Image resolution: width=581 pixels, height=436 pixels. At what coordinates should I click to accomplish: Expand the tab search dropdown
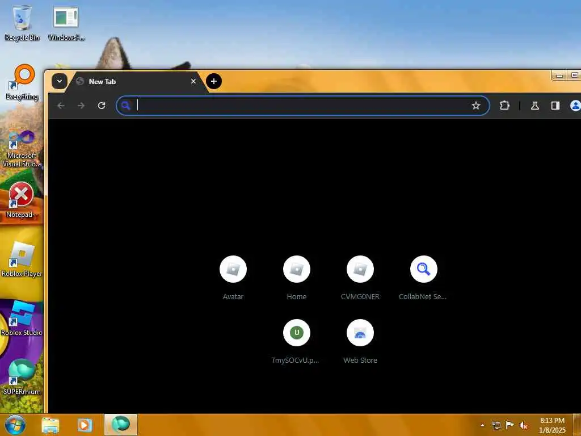coord(59,81)
